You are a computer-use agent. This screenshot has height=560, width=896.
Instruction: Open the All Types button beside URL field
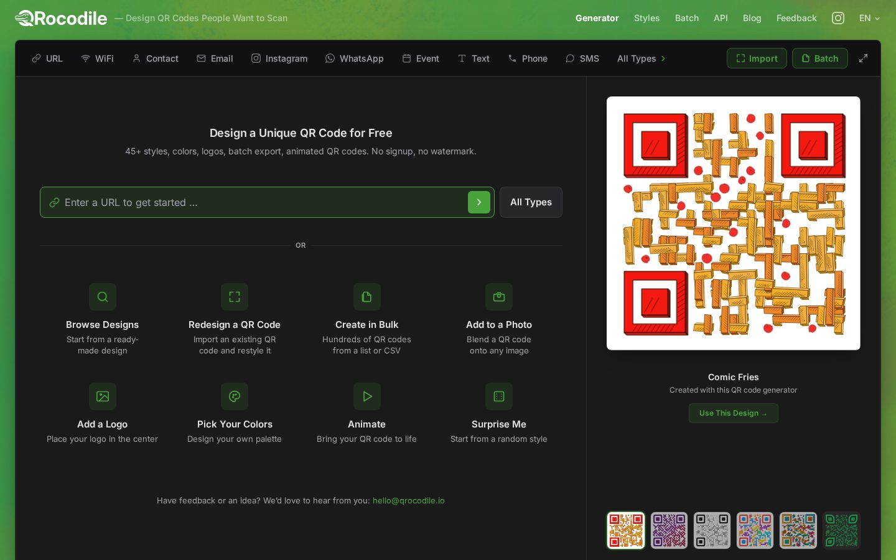pyautogui.click(x=531, y=202)
